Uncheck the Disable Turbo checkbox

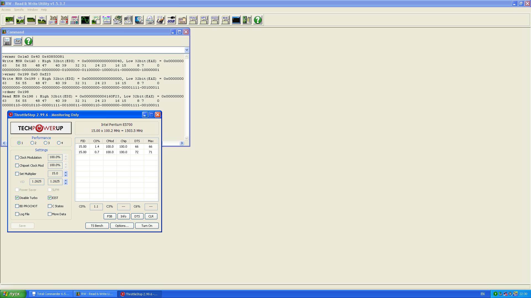click(17, 198)
